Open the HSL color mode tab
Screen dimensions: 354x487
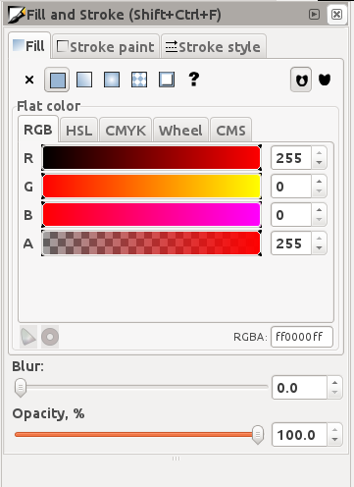(78, 131)
